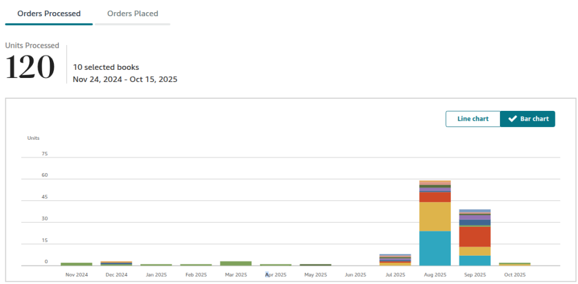
Task: Click the small Oct 2025 bar
Action: (x=514, y=264)
